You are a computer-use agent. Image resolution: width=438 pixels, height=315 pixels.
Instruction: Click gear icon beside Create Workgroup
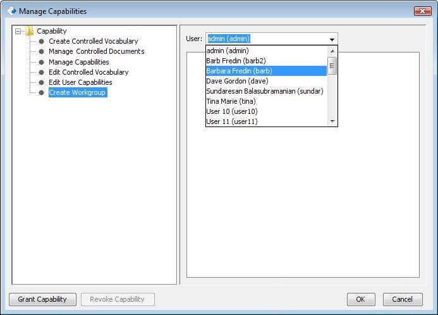(42, 92)
